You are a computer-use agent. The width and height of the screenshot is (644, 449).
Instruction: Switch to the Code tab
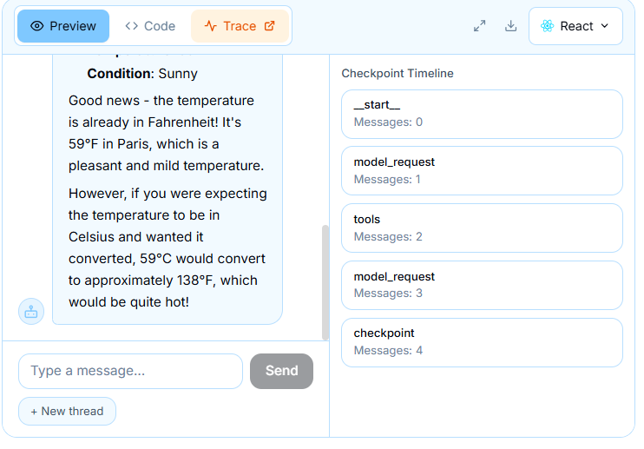tap(150, 26)
